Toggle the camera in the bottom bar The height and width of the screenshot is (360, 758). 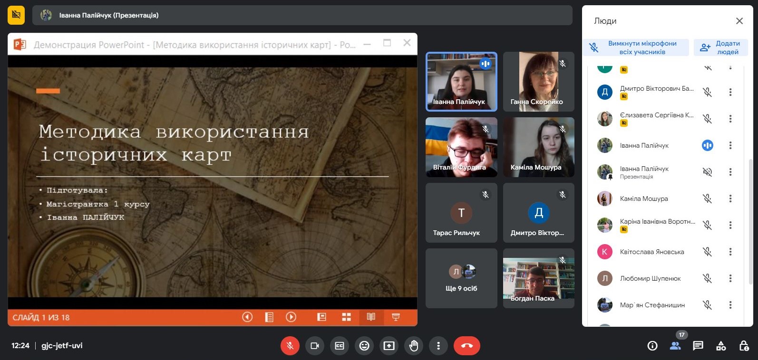click(x=315, y=346)
